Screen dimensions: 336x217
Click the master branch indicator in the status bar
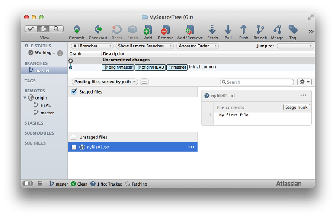click(x=58, y=184)
